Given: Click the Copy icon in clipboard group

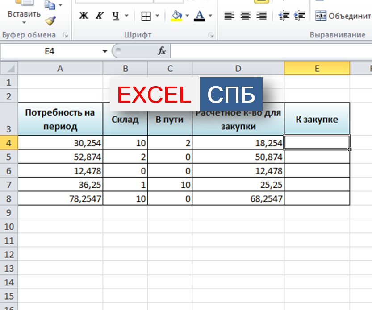Looking at the screenshot, I should (x=50, y=5).
